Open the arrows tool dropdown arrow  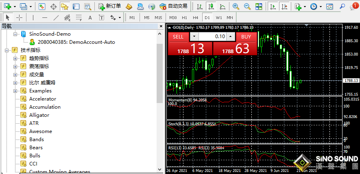(120, 17)
